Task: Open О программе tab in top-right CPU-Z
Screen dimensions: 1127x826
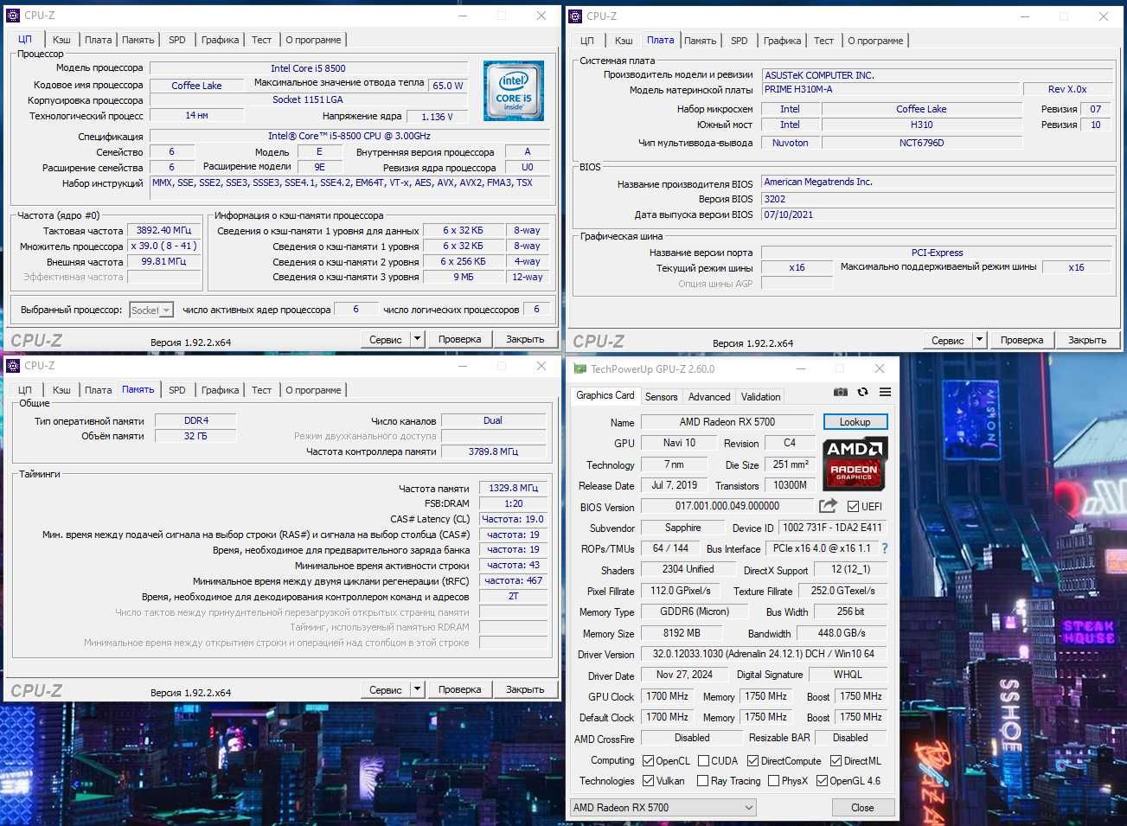Action: coord(875,41)
